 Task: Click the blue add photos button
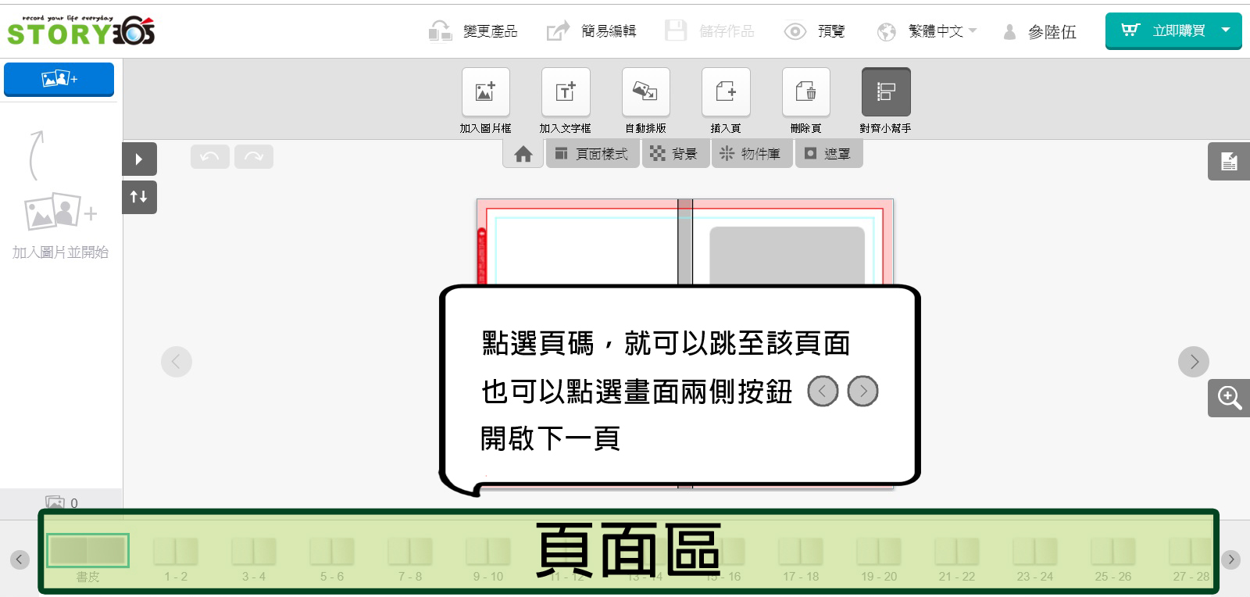point(59,79)
